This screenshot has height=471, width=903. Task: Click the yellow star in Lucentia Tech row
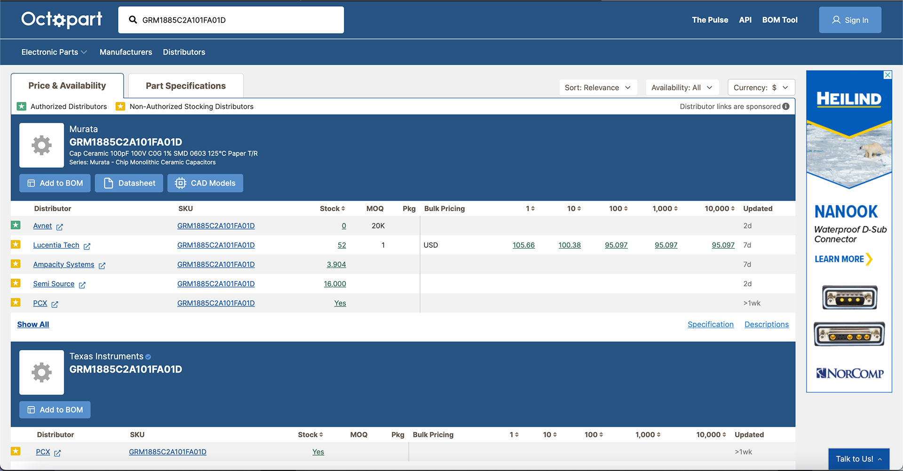16,244
